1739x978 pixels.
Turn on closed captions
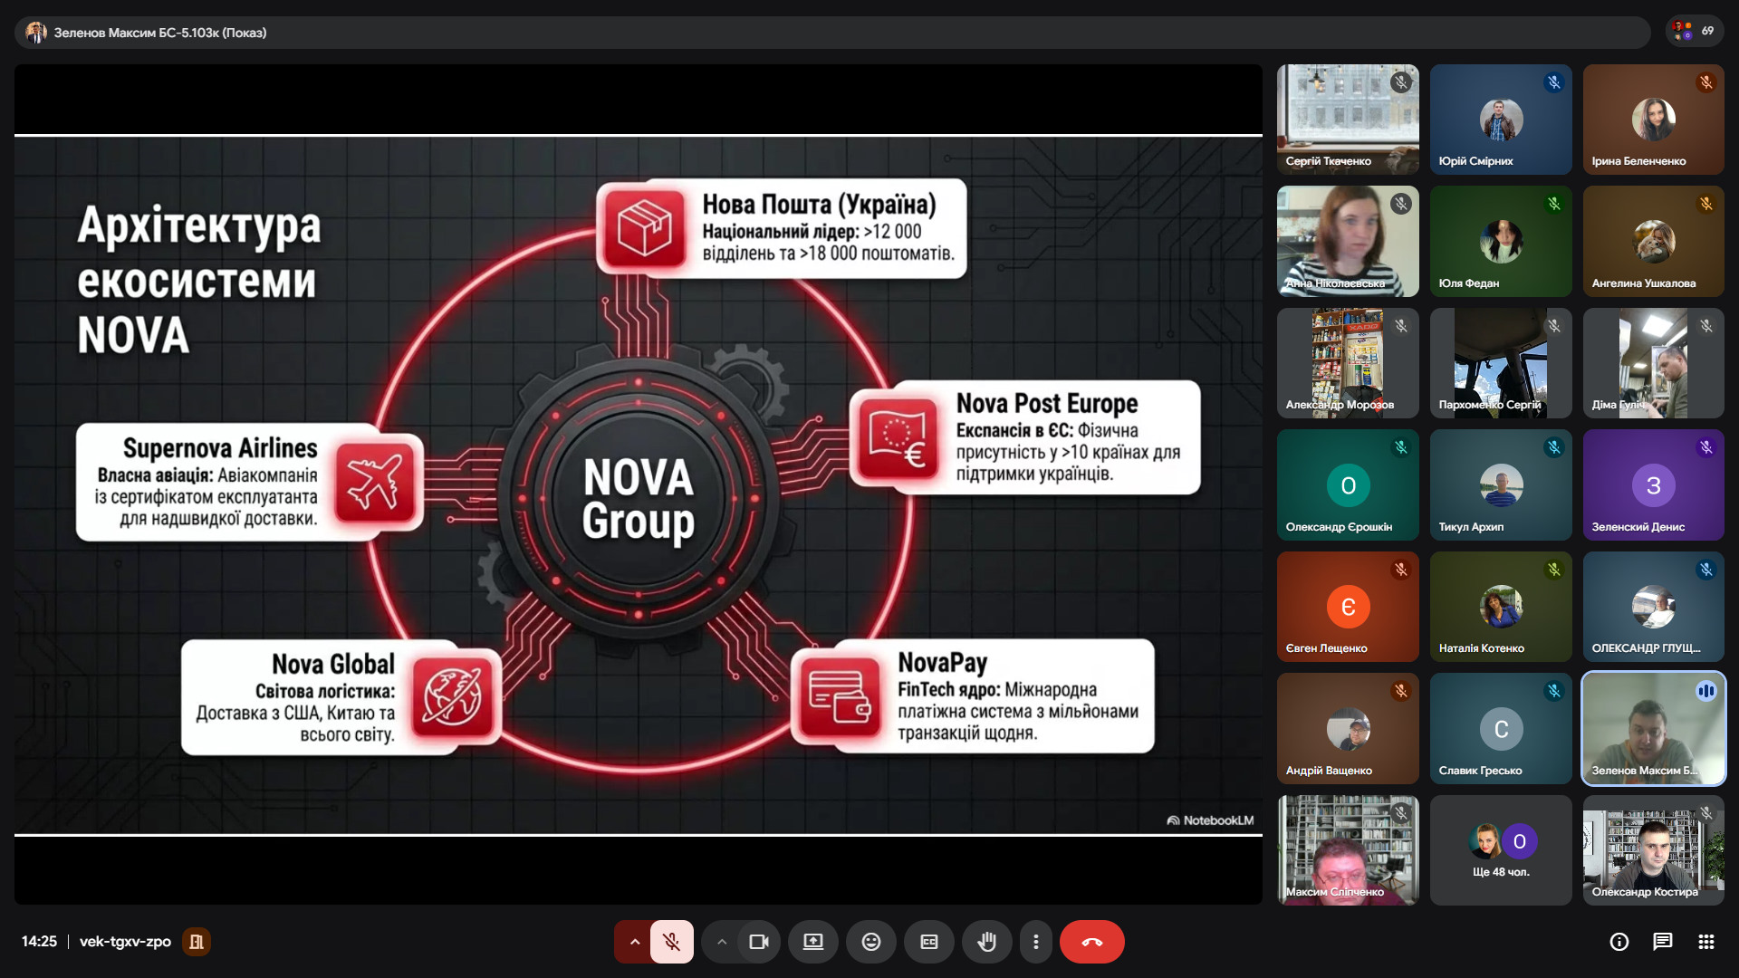coord(928,942)
